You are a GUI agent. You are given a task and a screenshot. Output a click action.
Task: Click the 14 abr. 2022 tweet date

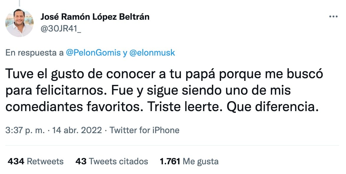77,130
